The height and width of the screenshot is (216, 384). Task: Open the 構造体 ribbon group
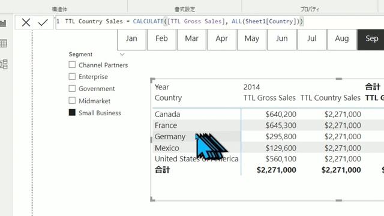pos(59,10)
